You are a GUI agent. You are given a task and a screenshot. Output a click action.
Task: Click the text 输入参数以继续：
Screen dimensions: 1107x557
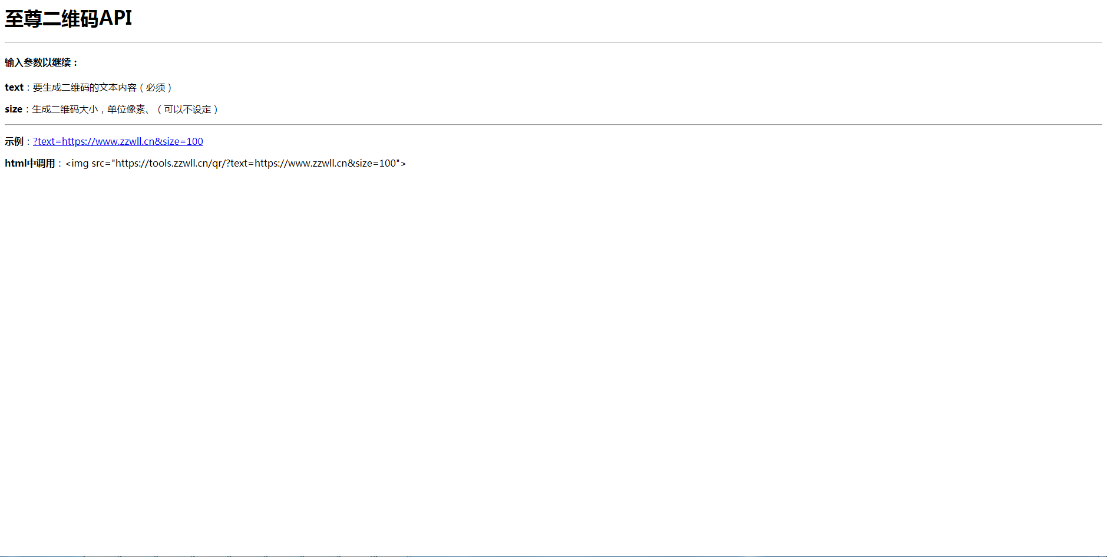click(42, 62)
